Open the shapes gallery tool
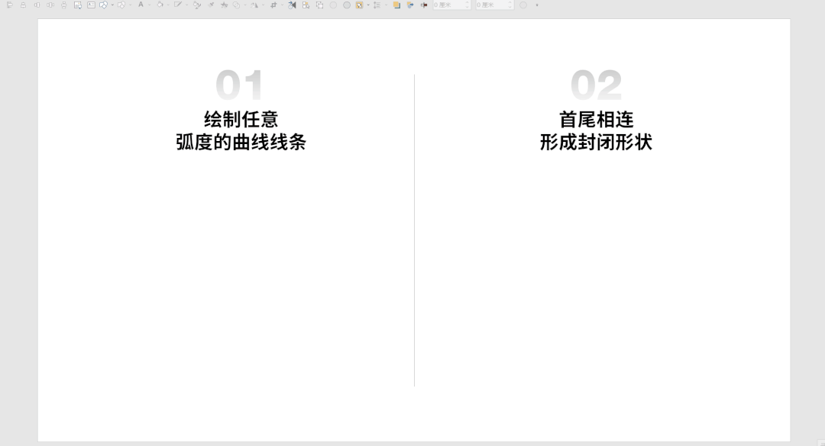Image resolution: width=825 pixels, height=446 pixels. [x=103, y=5]
